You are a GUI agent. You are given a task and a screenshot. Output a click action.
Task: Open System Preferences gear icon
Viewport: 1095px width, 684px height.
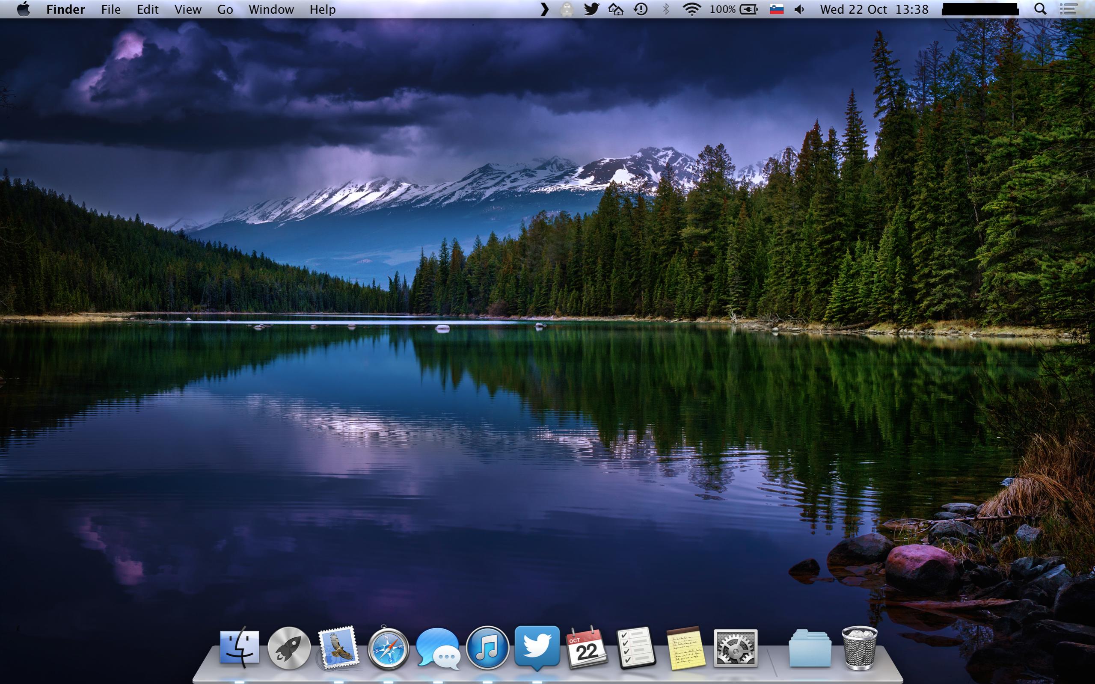pyautogui.click(x=735, y=648)
